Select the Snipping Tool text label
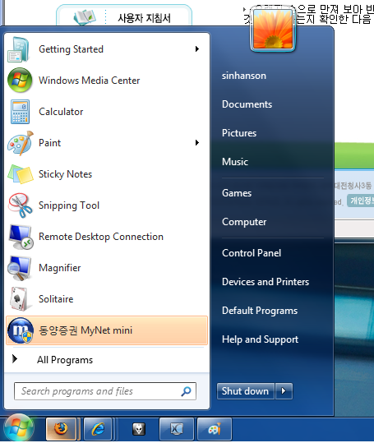 point(69,205)
